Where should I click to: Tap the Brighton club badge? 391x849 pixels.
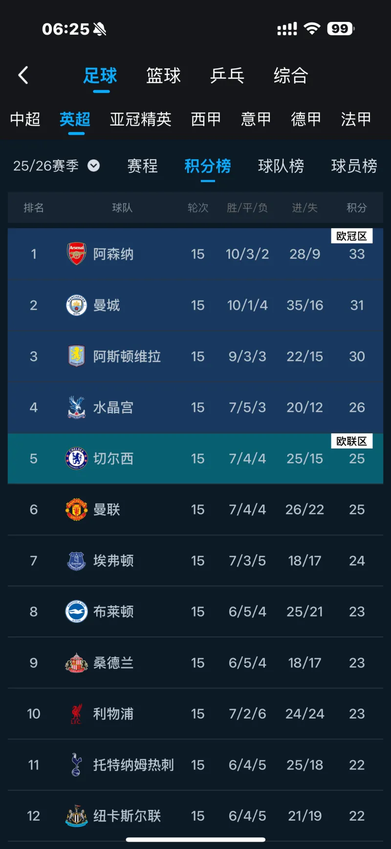(76, 612)
